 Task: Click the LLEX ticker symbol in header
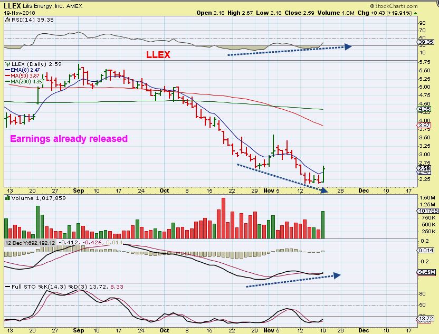12,6
